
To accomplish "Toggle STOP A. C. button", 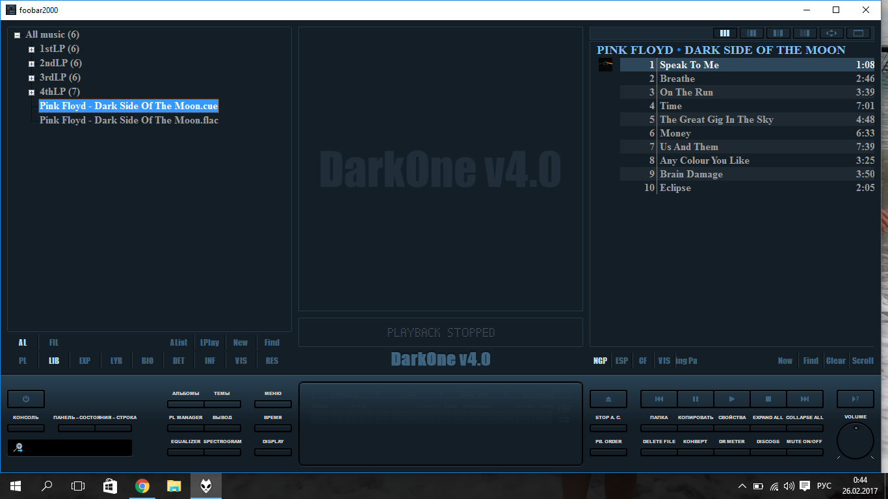I will (608, 428).
